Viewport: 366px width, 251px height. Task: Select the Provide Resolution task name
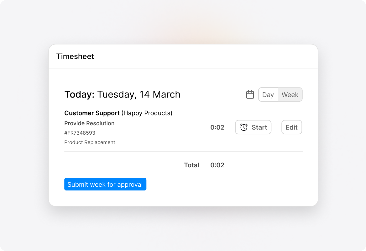click(89, 123)
